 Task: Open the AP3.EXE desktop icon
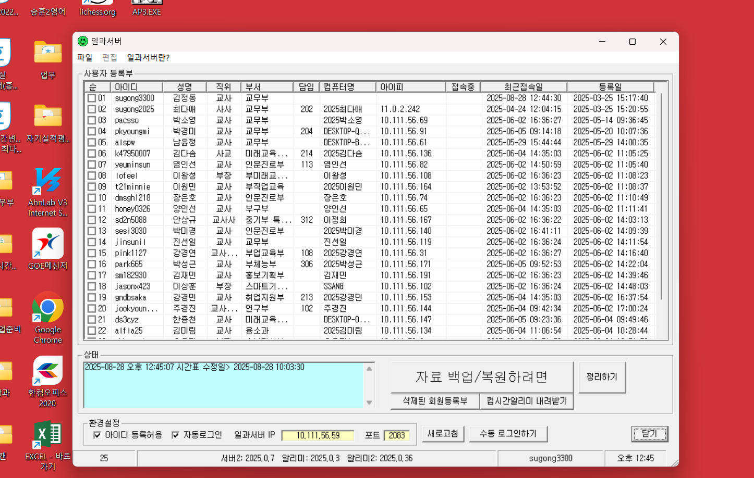click(147, 8)
